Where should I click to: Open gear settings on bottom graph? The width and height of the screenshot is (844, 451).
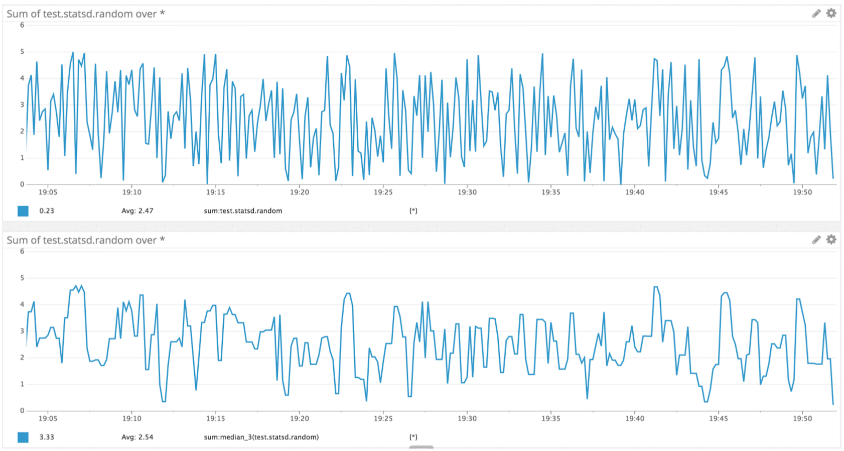(831, 240)
